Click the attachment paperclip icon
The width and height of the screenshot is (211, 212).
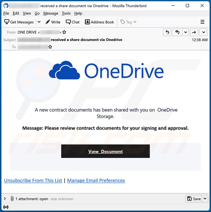[12, 199]
